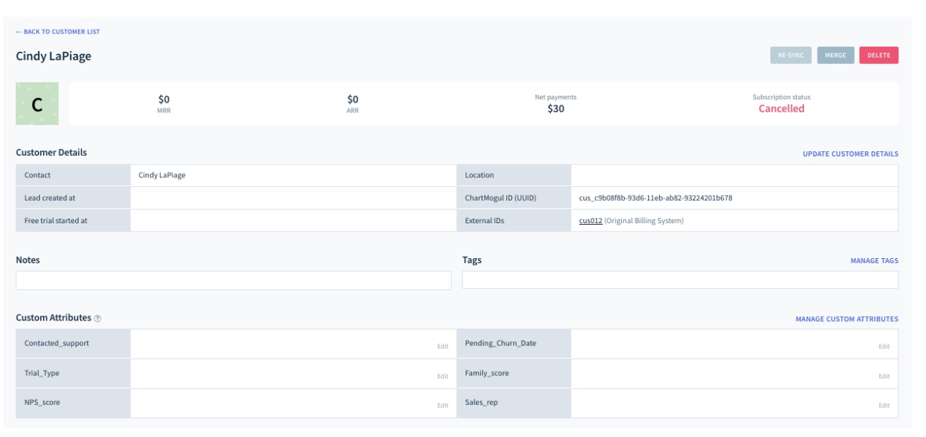
Task: Click the RE-SYNC button
Action: (x=791, y=55)
